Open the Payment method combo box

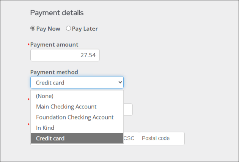click(77, 82)
